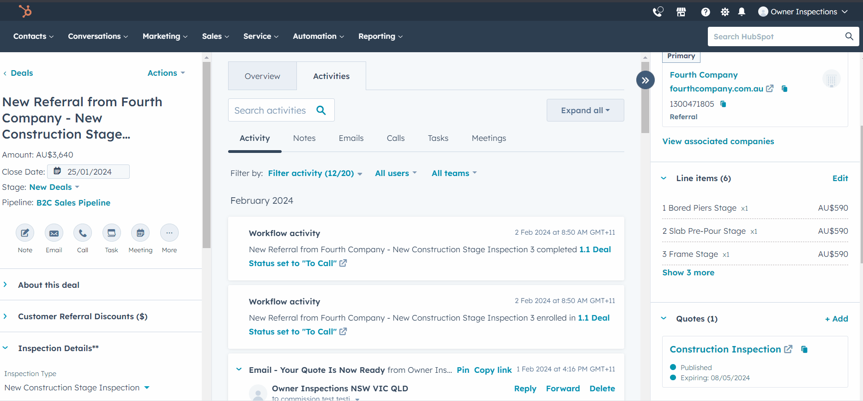Image resolution: width=863 pixels, height=401 pixels.
Task: Click View associated companies link
Action: pyautogui.click(x=718, y=141)
